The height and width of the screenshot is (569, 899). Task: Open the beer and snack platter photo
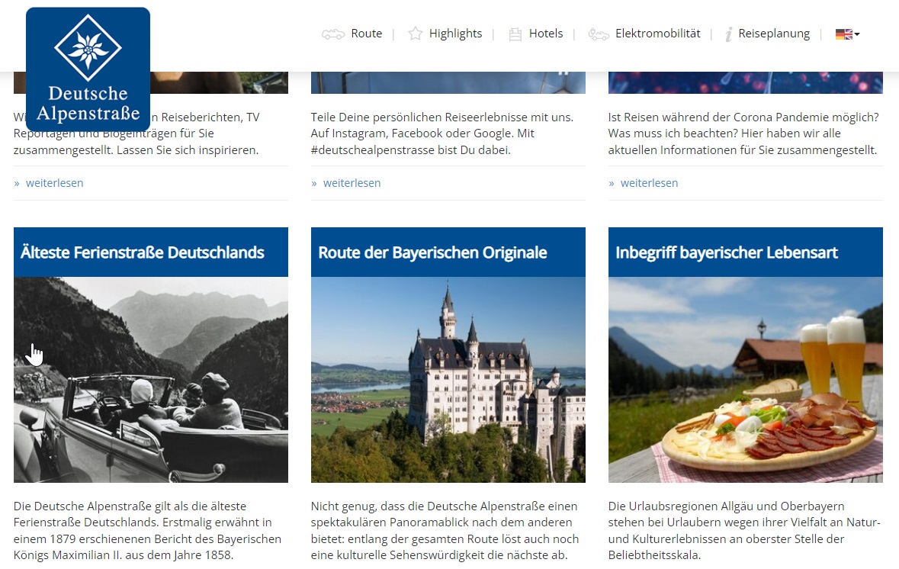point(745,380)
